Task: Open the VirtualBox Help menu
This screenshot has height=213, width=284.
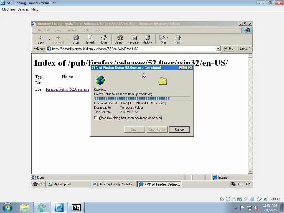Action: coord(35,9)
